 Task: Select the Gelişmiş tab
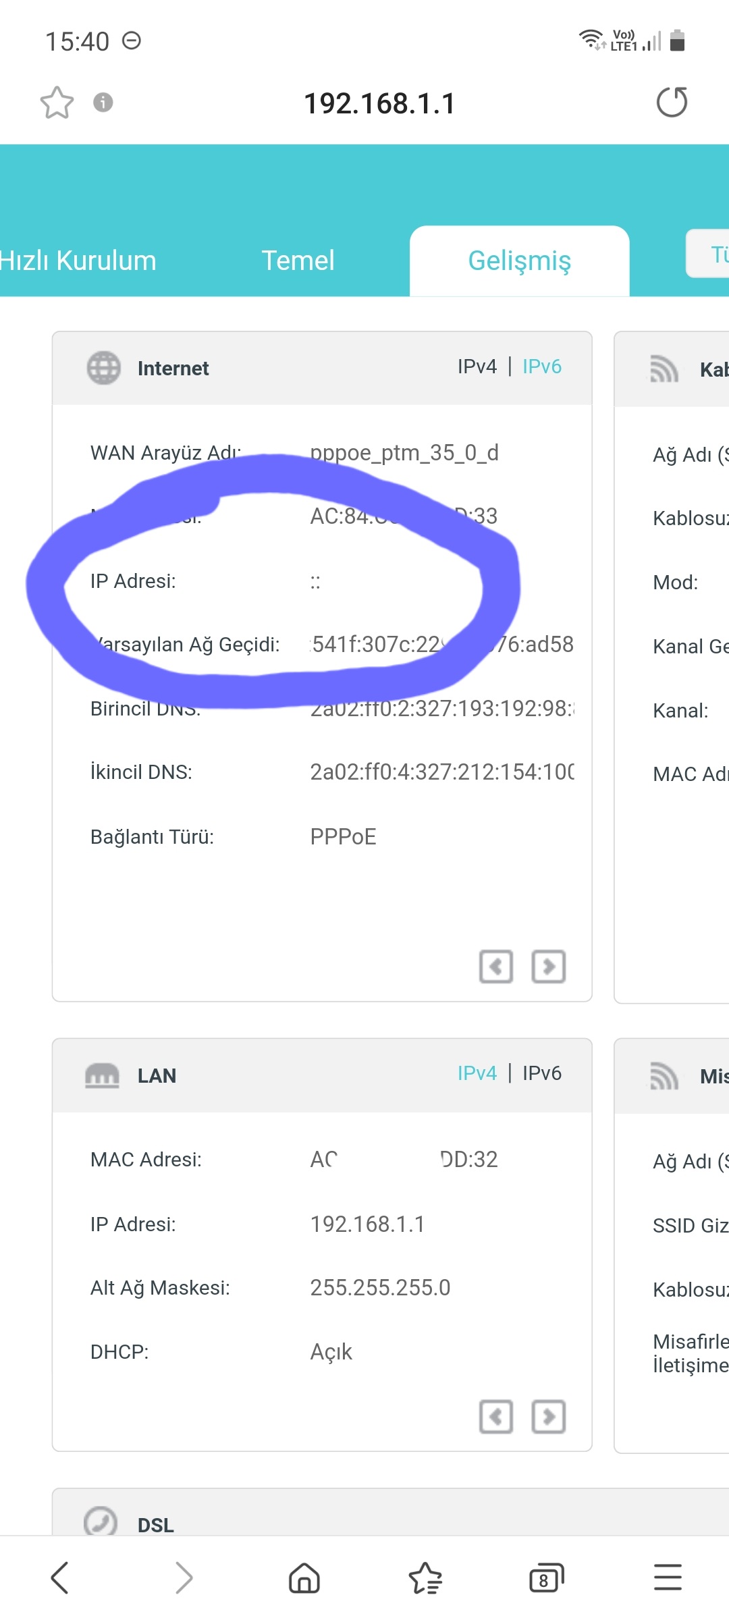(520, 261)
